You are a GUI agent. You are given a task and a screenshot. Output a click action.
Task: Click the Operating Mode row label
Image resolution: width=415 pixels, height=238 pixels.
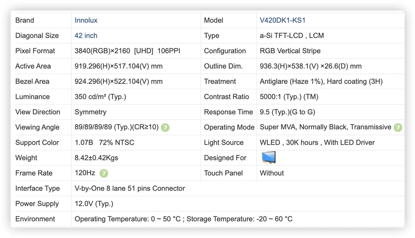tap(229, 127)
